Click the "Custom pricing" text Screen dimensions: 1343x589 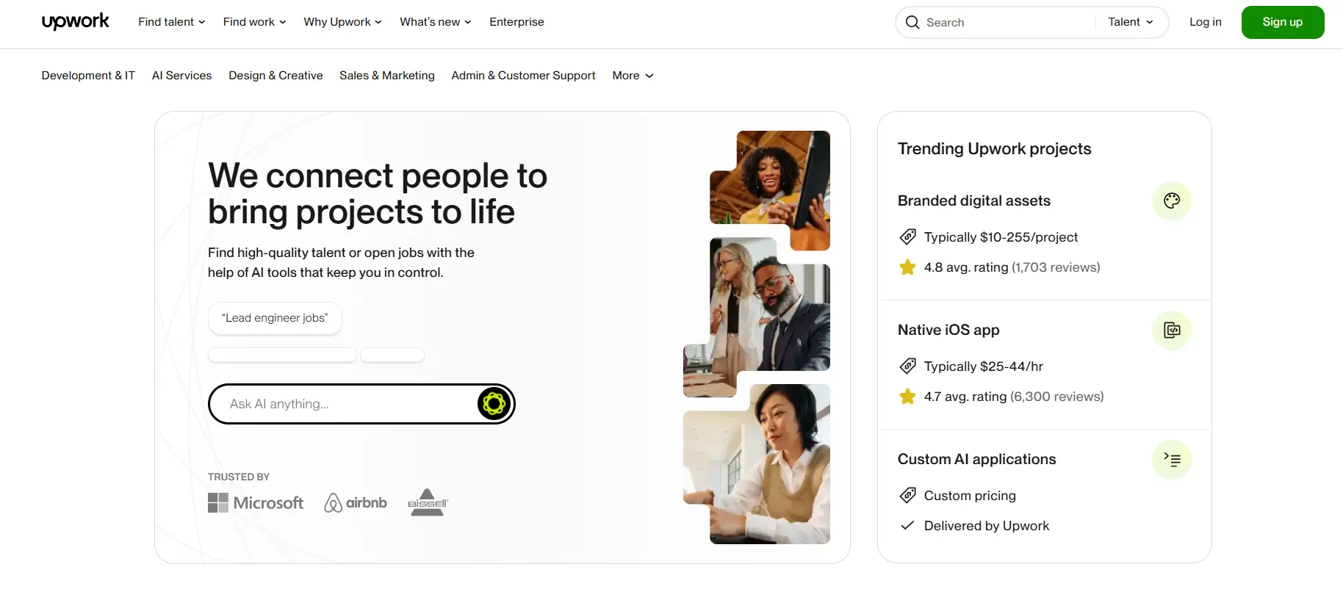coord(970,496)
